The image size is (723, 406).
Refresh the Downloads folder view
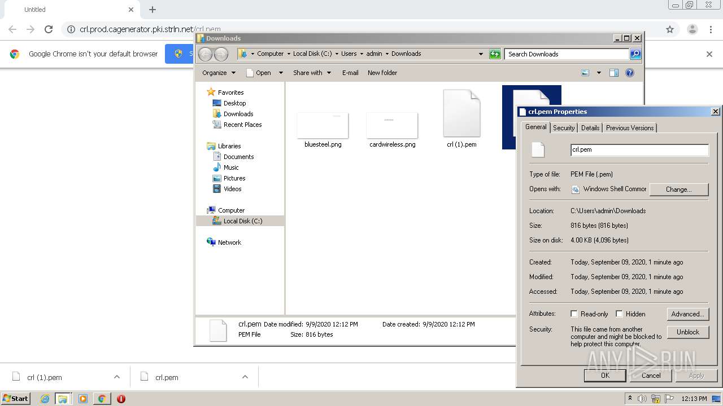click(x=495, y=54)
